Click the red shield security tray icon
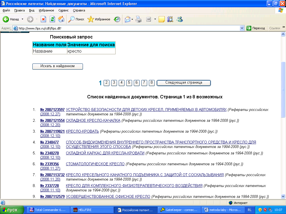The width and height of the screenshot is (286, 214). point(265,210)
